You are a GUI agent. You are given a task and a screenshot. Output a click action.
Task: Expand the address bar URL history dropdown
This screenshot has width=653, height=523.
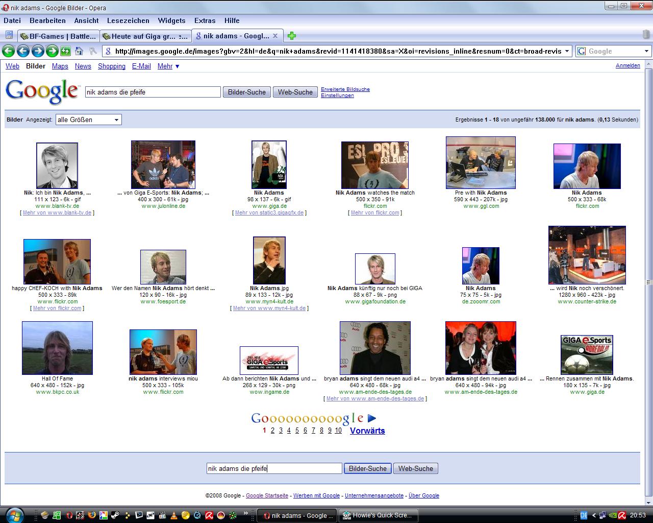pos(567,51)
